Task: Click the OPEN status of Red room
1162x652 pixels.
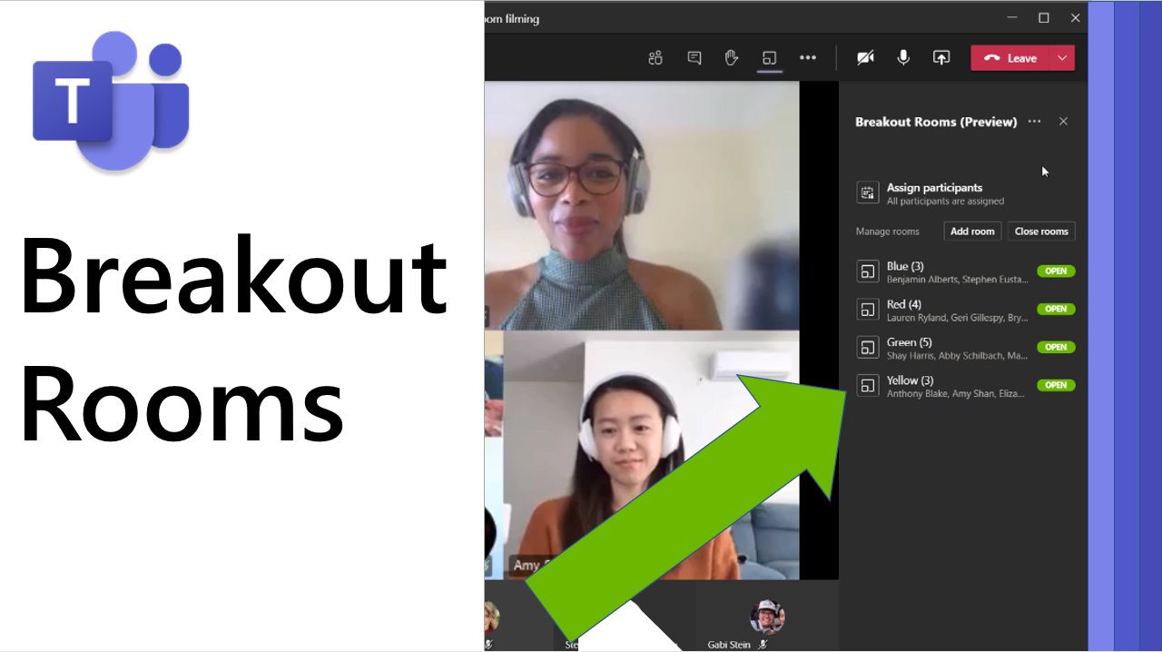Action: (1056, 309)
